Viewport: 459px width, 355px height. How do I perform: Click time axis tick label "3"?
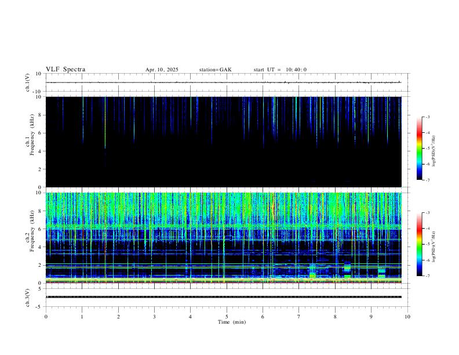click(x=154, y=317)
